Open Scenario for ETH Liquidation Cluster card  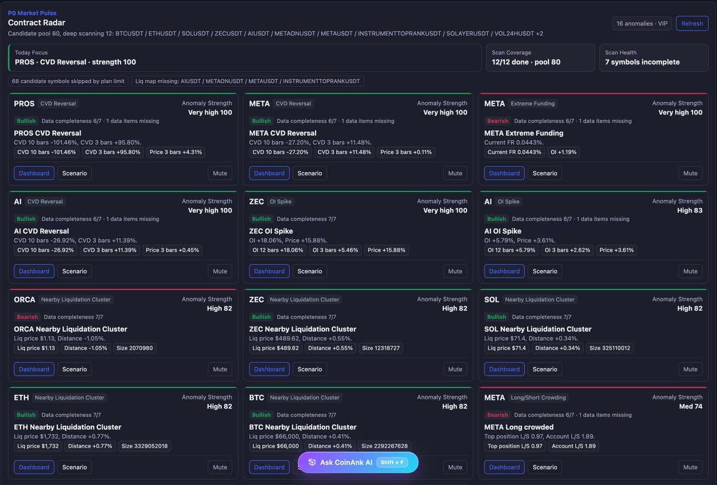[75, 467]
